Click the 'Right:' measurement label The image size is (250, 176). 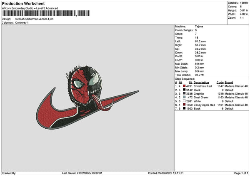click(179, 45)
